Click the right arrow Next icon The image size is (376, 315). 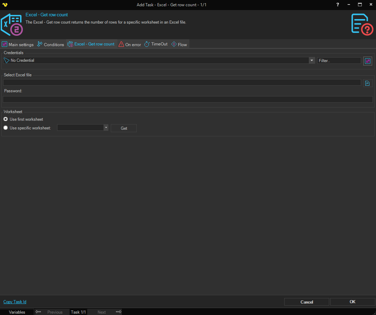[118, 312]
